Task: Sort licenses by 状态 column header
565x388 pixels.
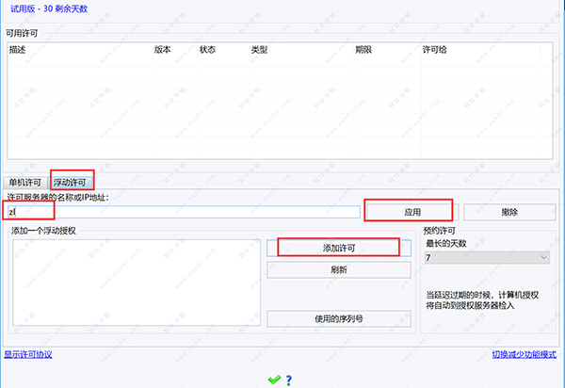Action: click(208, 49)
